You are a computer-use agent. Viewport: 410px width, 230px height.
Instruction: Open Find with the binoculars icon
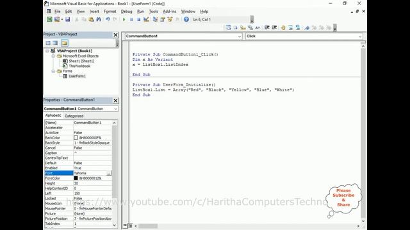[99, 19]
